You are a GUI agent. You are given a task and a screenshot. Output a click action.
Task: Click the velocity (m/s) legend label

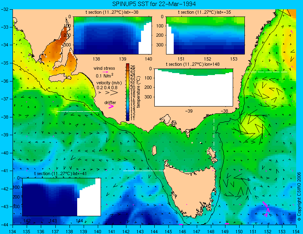click(x=109, y=83)
